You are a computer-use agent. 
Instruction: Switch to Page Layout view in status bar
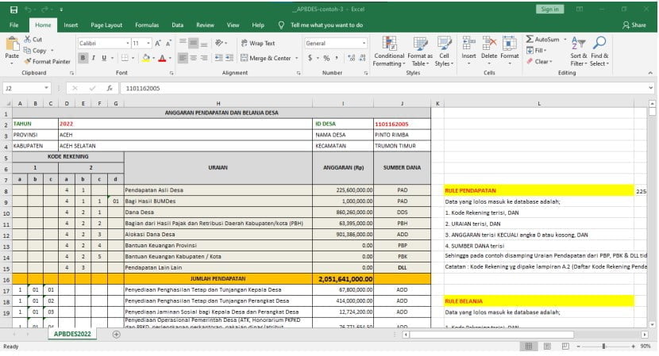click(x=547, y=346)
